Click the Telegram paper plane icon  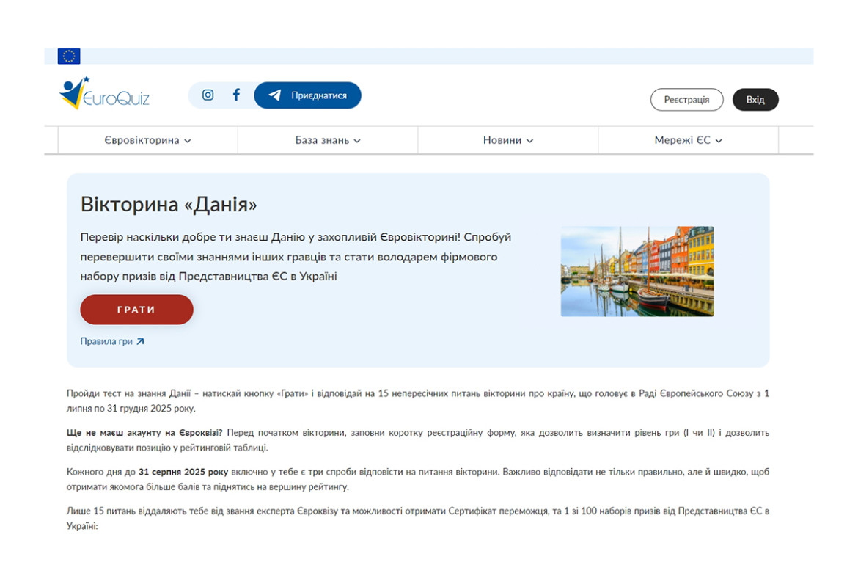pyautogui.click(x=275, y=95)
